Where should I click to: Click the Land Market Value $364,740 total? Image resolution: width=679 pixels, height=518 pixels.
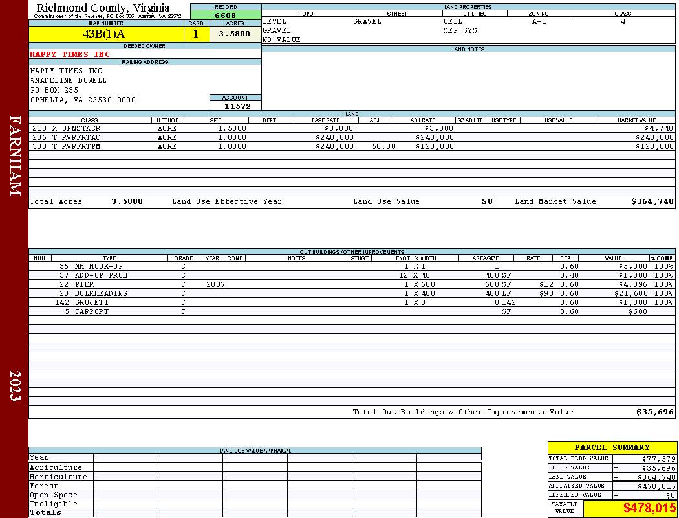652,201
